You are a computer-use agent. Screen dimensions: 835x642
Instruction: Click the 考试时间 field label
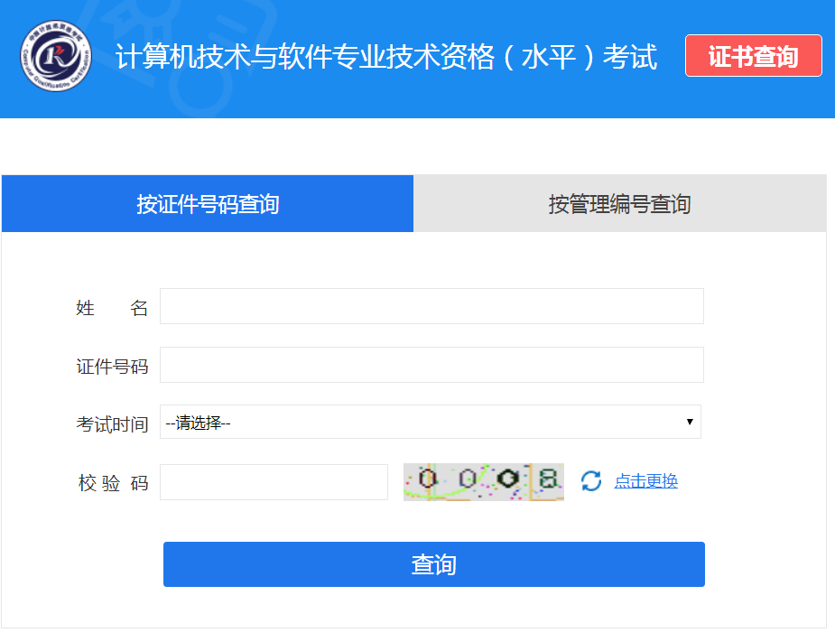tap(112, 423)
